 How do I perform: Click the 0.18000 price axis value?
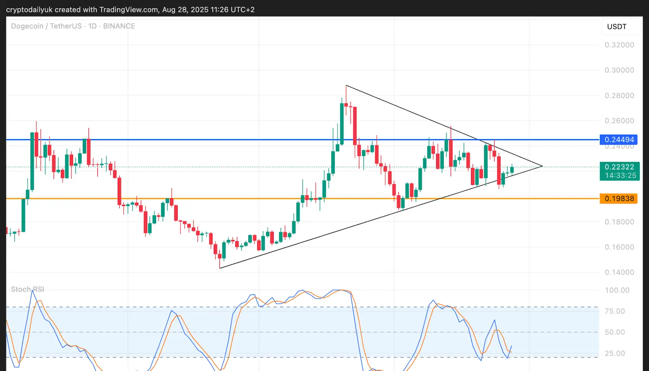(x=619, y=222)
